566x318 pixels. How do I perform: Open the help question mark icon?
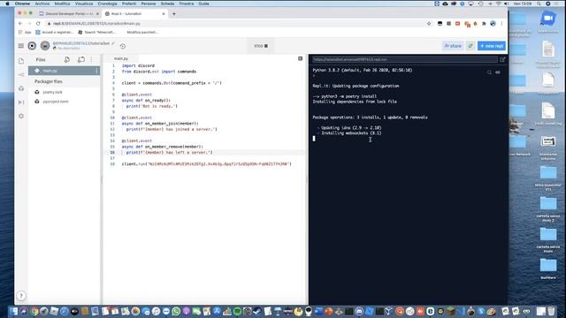click(x=21, y=296)
